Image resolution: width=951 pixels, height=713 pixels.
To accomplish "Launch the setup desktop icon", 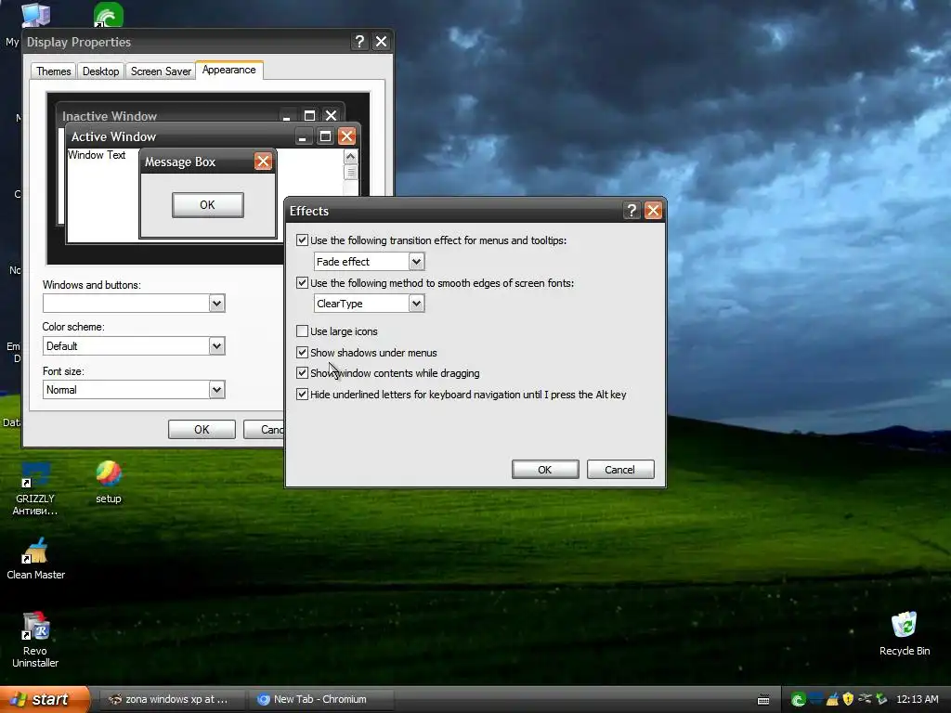I will tap(109, 482).
